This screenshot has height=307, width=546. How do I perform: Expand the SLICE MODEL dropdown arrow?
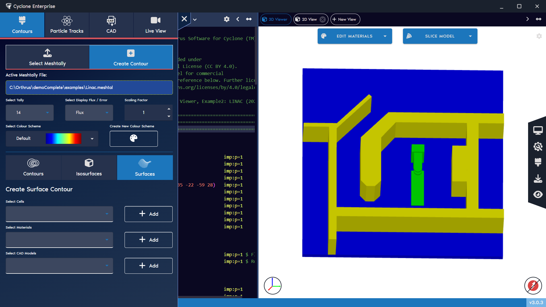pos(471,36)
